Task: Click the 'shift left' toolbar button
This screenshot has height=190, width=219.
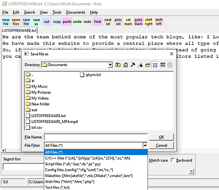Action: (x=159, y=22)
